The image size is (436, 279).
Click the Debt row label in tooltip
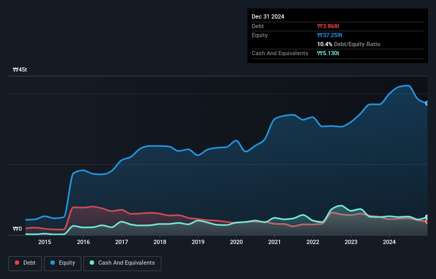click(258, 26)
